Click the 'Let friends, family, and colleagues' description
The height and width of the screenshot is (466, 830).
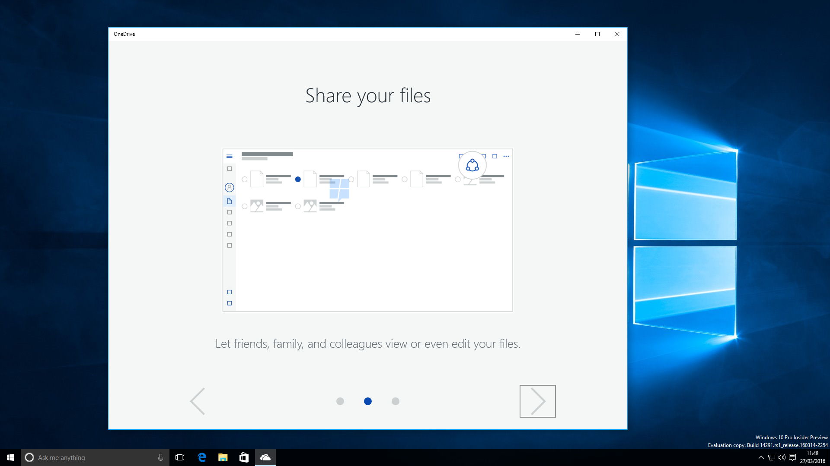click(x=368, y=344)
